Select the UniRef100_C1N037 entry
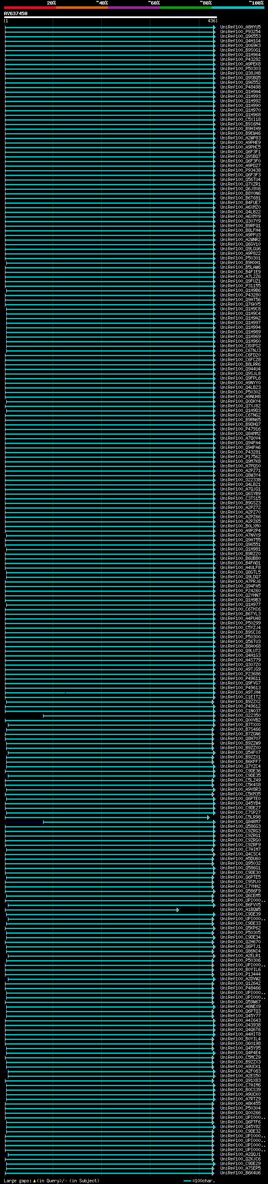The image size is (268, 1184). click(x=240, y=711)
